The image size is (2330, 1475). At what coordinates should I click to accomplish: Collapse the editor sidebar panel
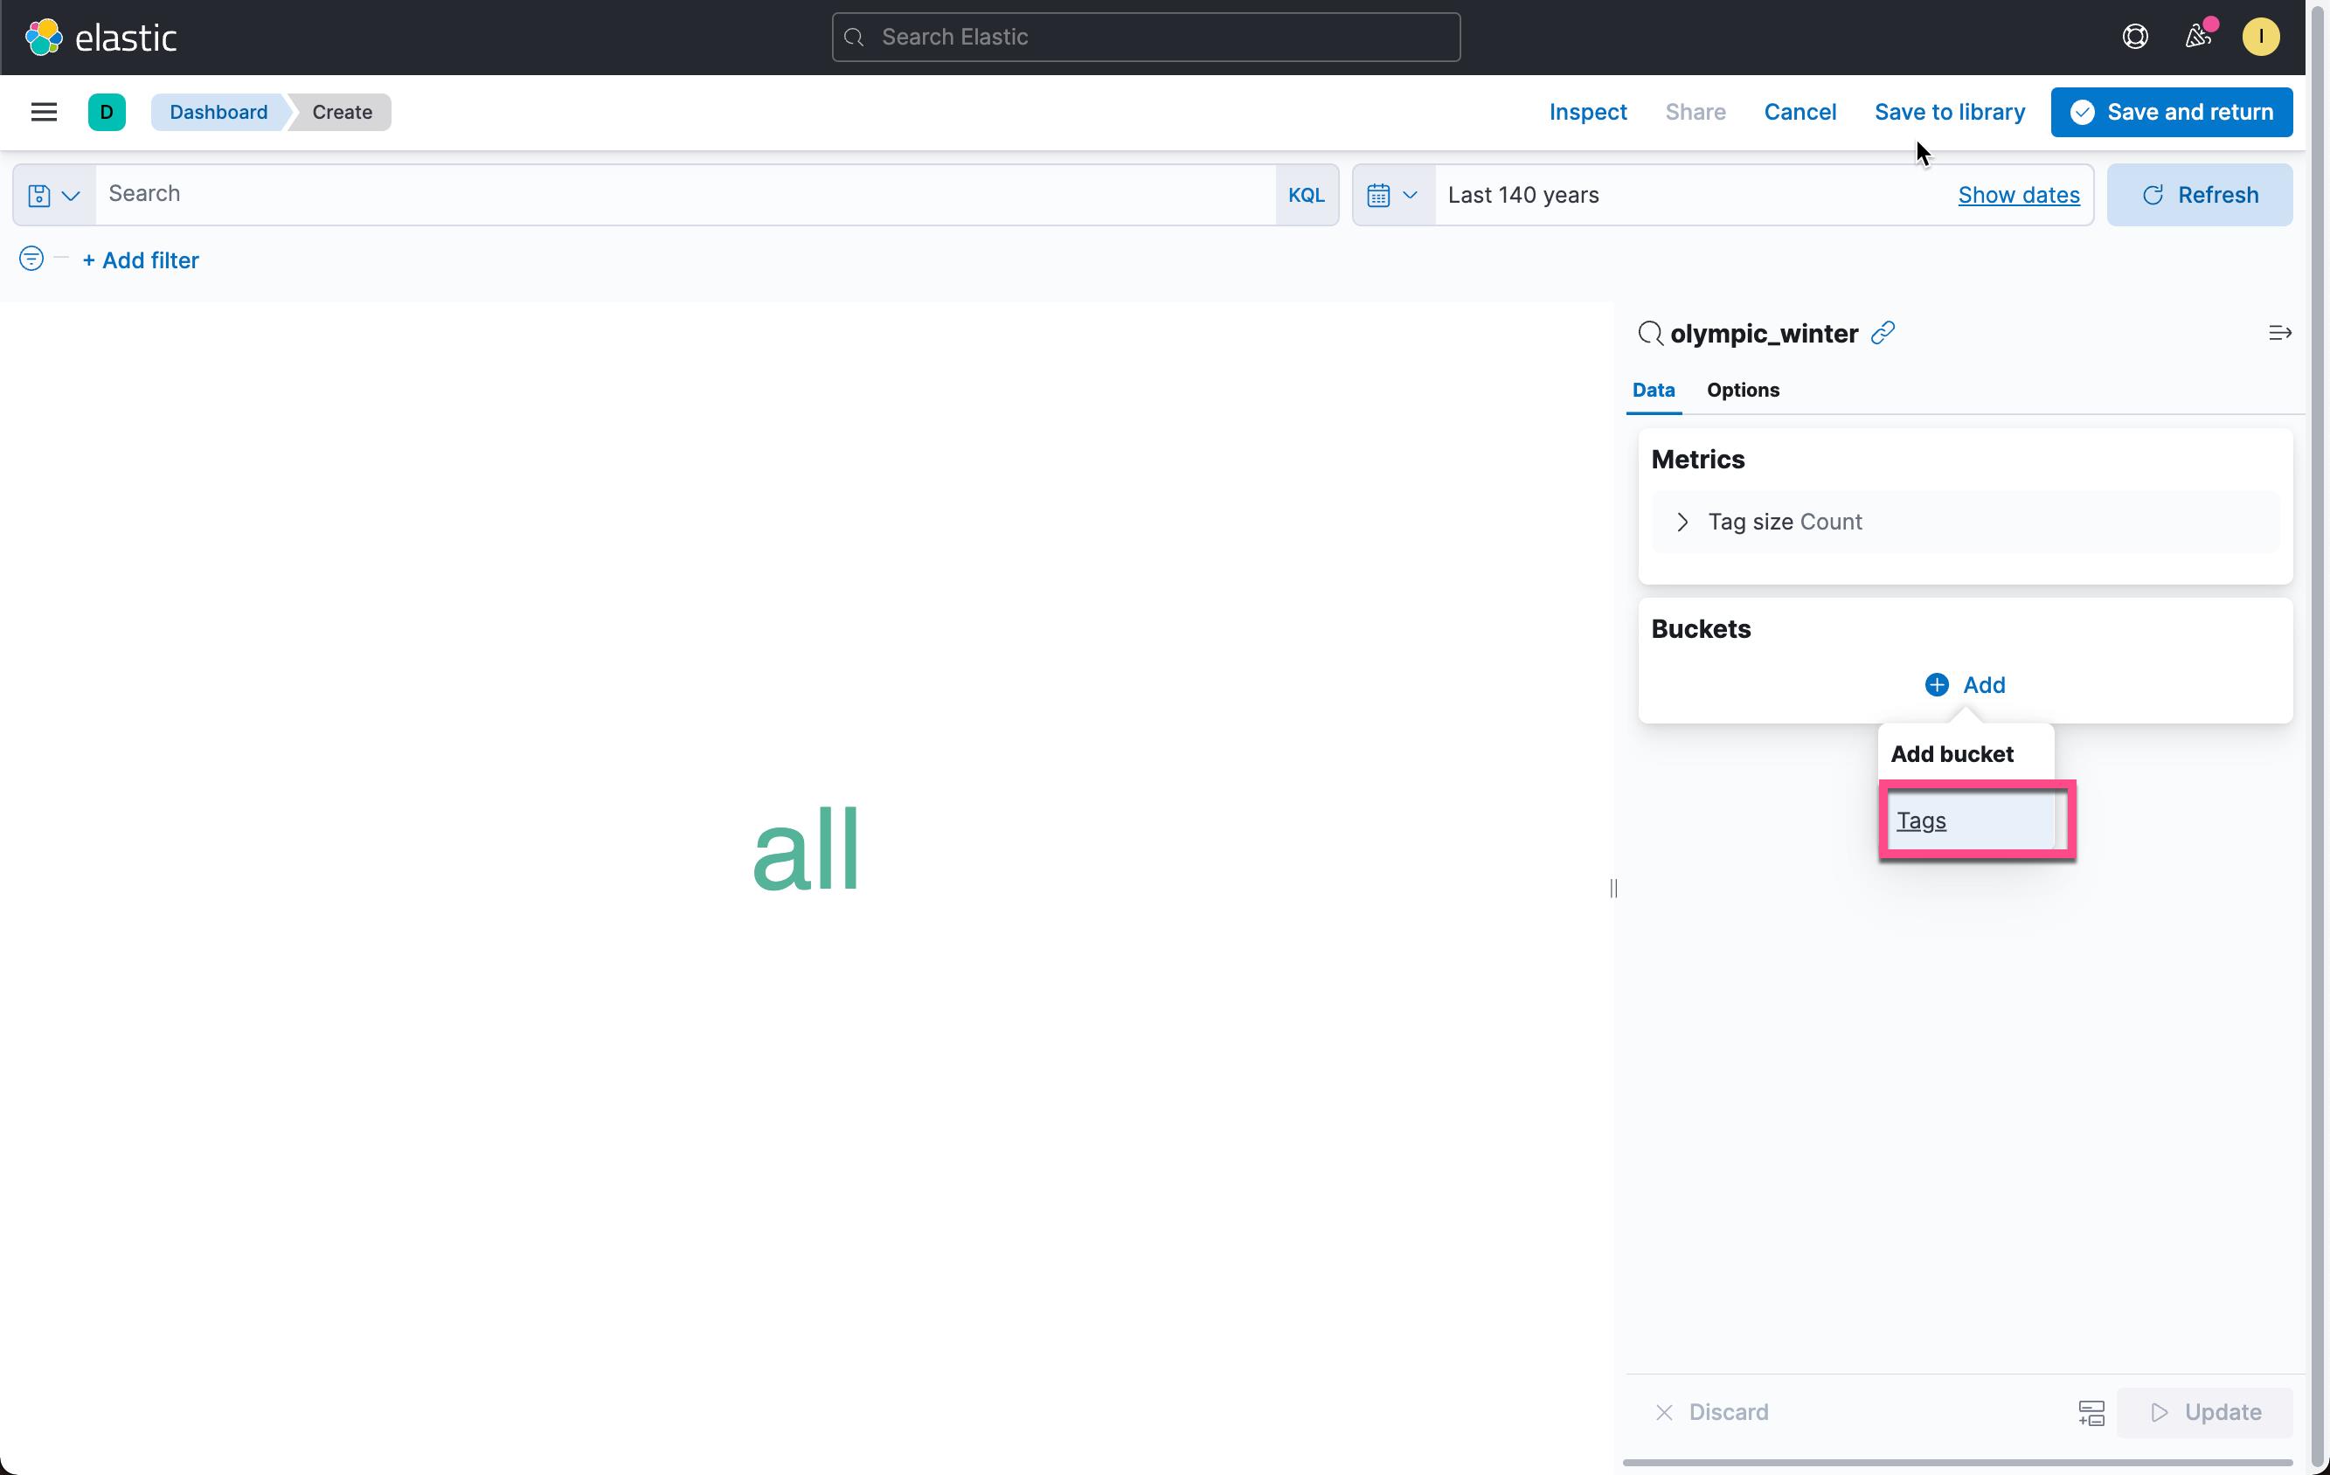pos(2279,333)
